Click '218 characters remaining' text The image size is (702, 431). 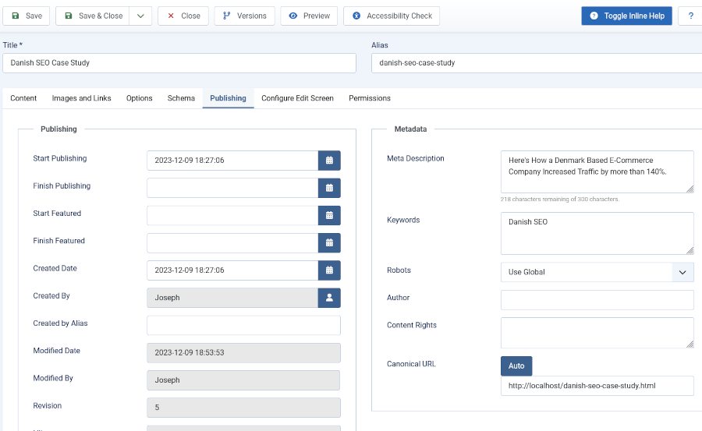(x=559, y=200)
